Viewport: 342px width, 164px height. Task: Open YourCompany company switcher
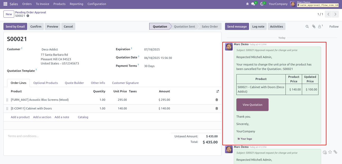[278, 4]
